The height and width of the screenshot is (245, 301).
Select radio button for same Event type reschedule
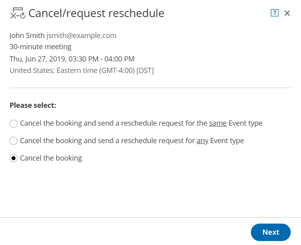click(14, 124)
